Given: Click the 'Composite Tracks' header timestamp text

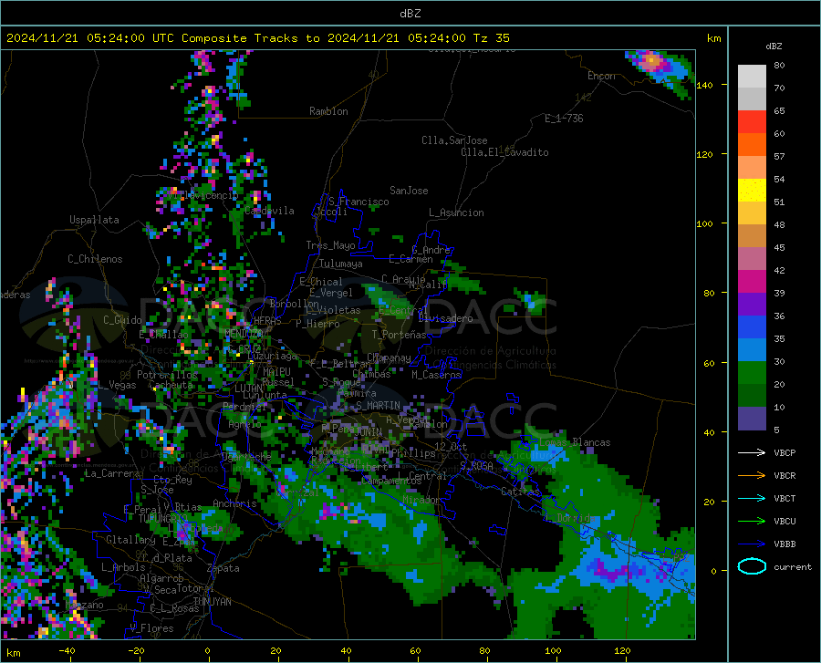Looking at the screenshot, I should [258, 38].
